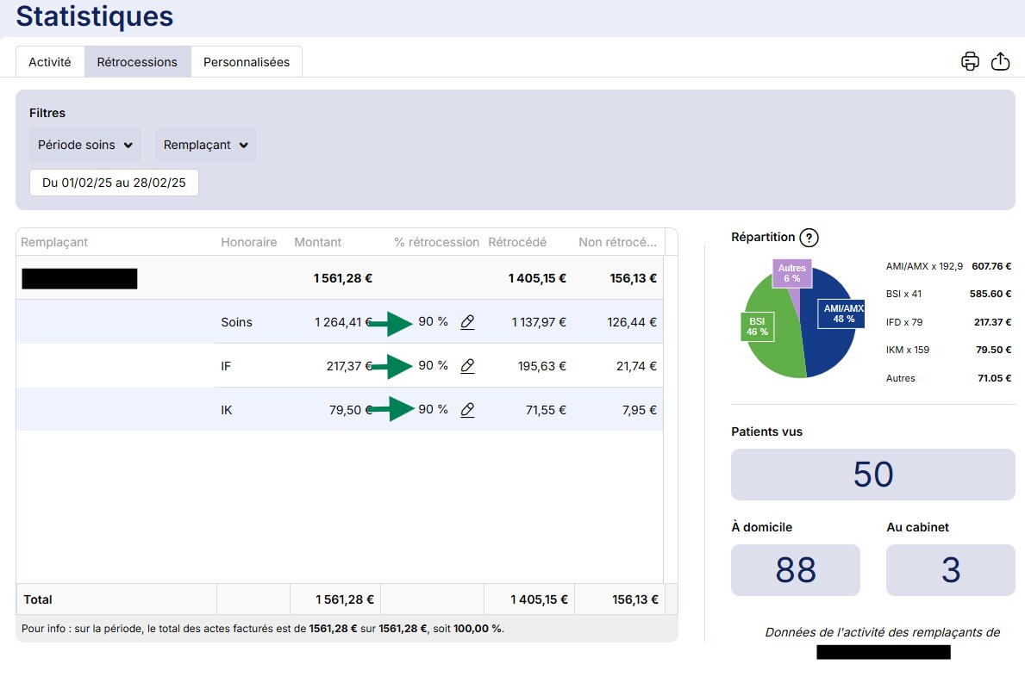Open the Personnalisées tab
Viewport: 1025px width, 683px height.
click(247, 62)
